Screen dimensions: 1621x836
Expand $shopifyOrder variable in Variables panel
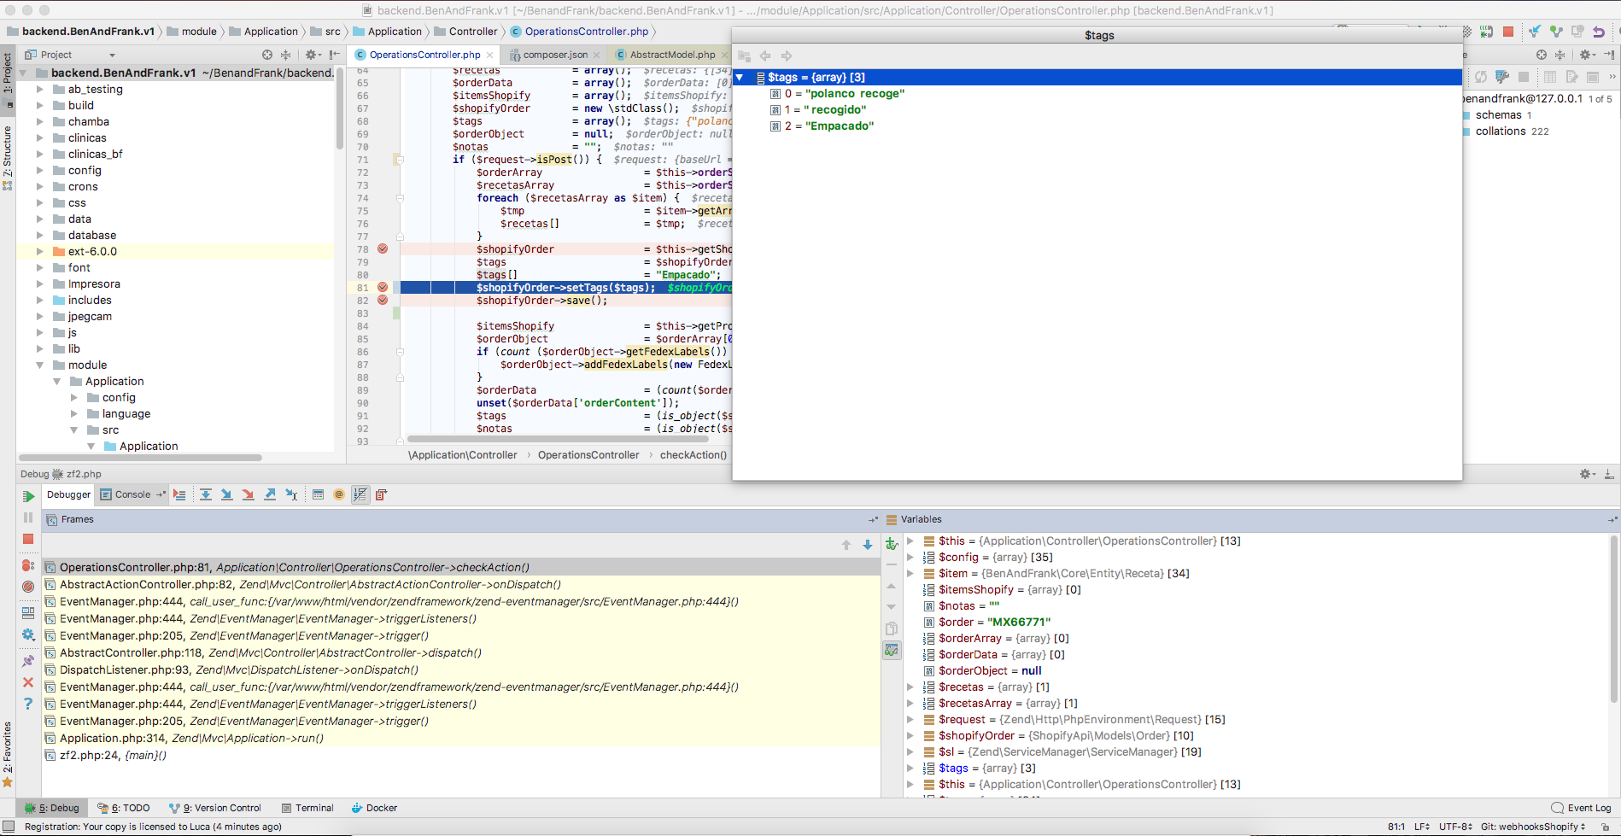[910, 735]
